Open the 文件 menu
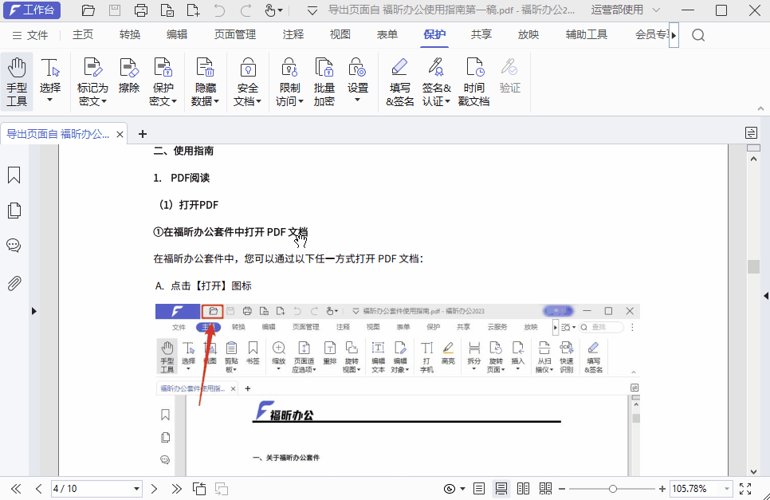 [35, 34]
